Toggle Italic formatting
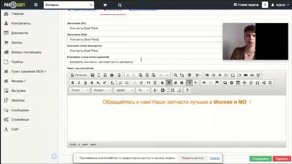 point(79,83)
